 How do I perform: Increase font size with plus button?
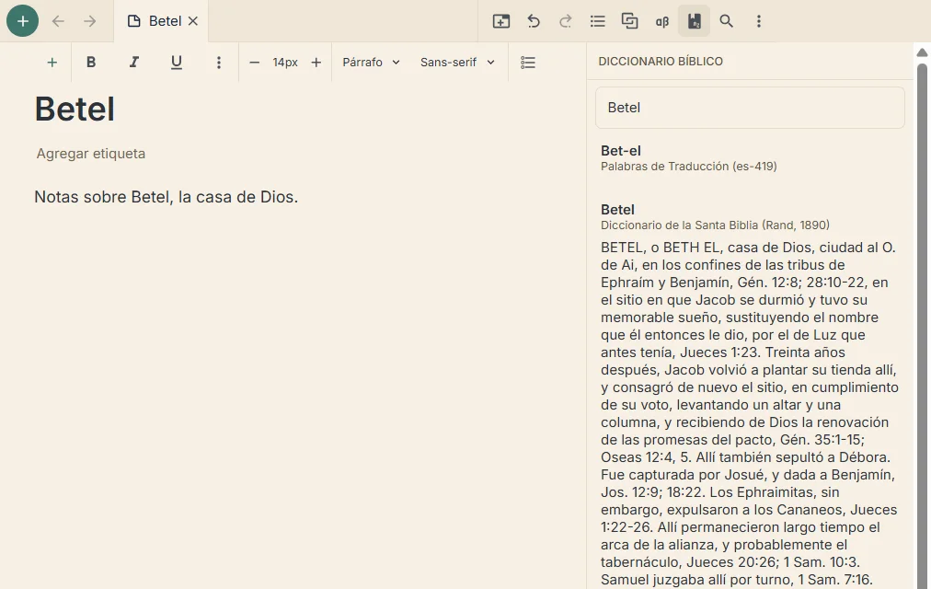pos(316,63)
